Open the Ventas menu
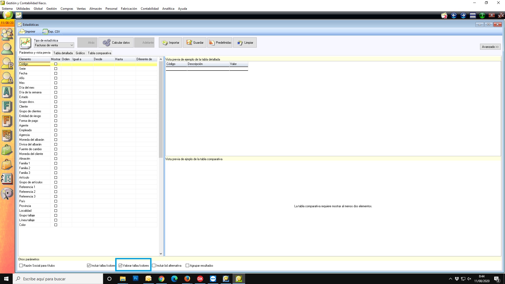505x284 pixels. (81, 9)
